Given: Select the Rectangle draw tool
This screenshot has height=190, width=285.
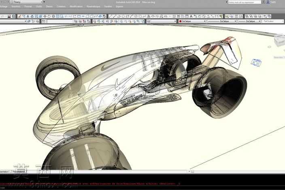Looking at the screenshot, I should pyautogui.click(x=128, y=16).
